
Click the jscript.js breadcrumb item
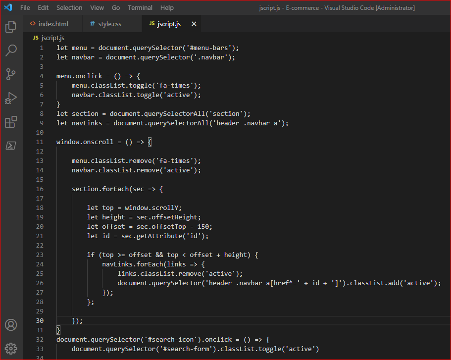(x=53, y=38)
